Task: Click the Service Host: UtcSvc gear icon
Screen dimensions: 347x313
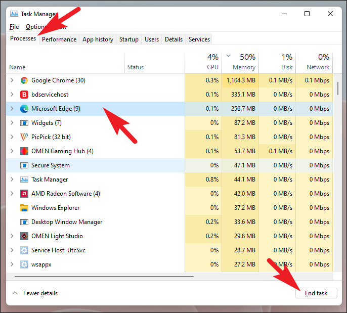Action: 24,250
